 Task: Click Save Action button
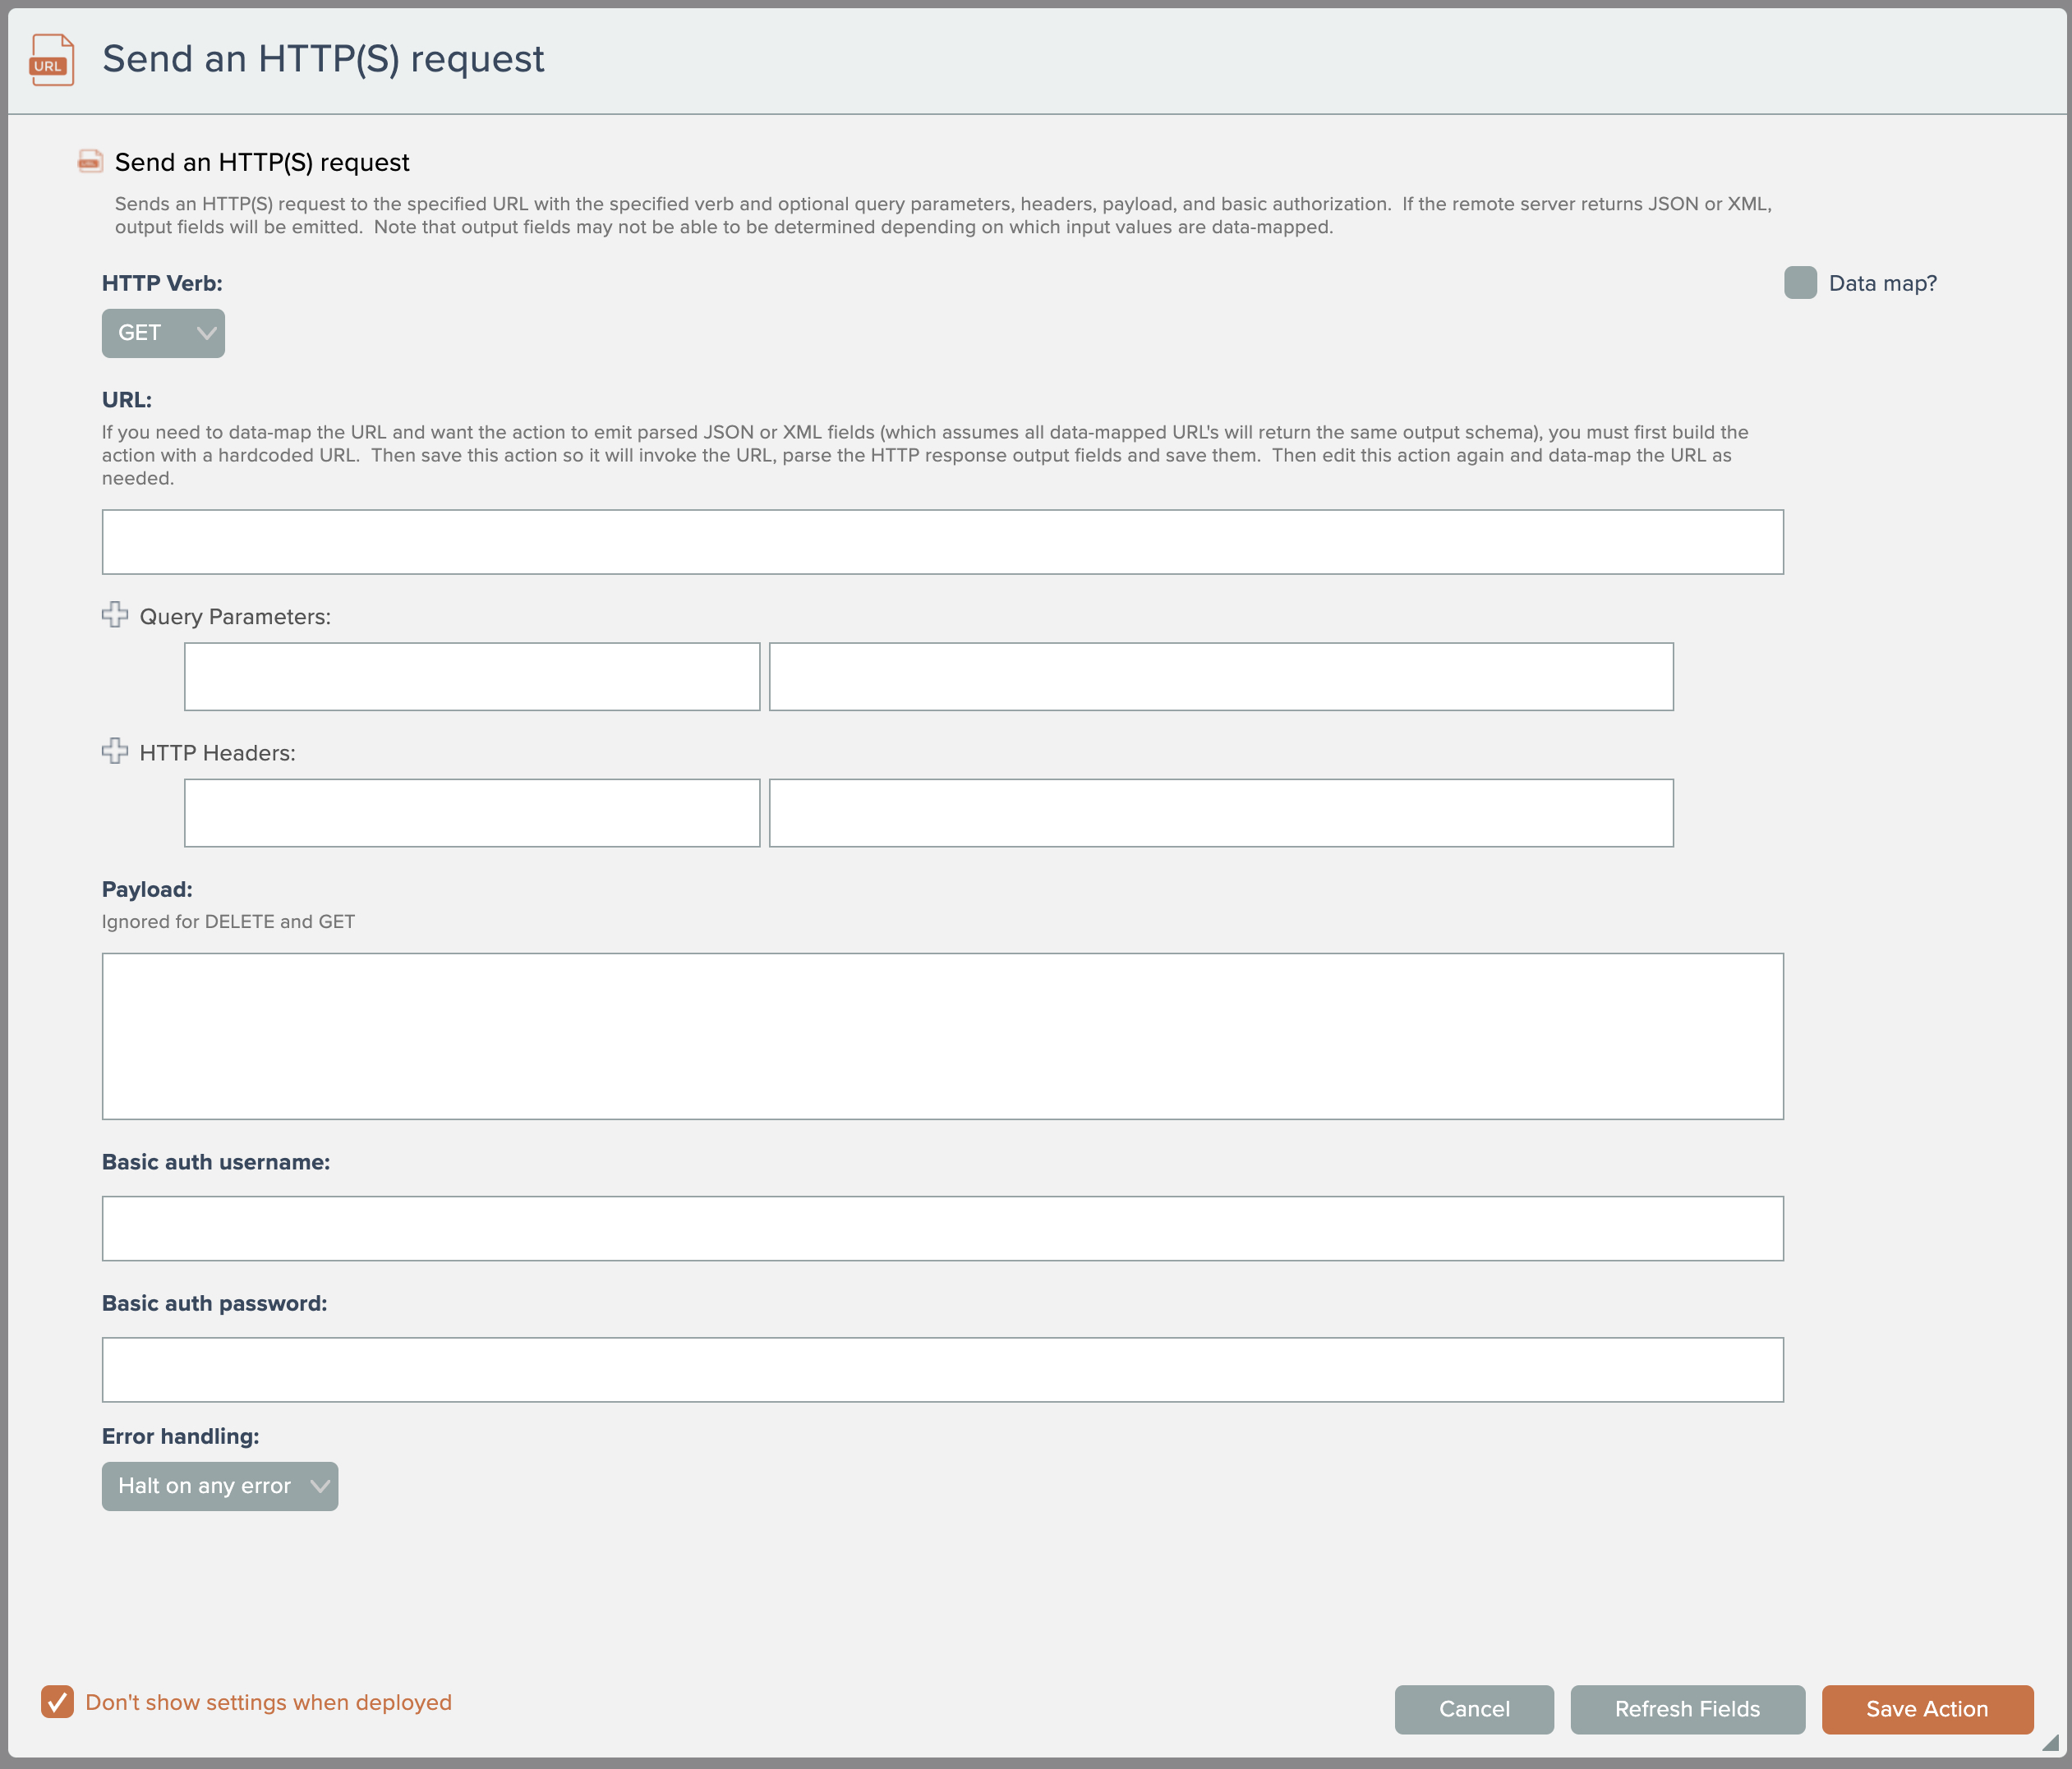(x=1927, y=1709)
